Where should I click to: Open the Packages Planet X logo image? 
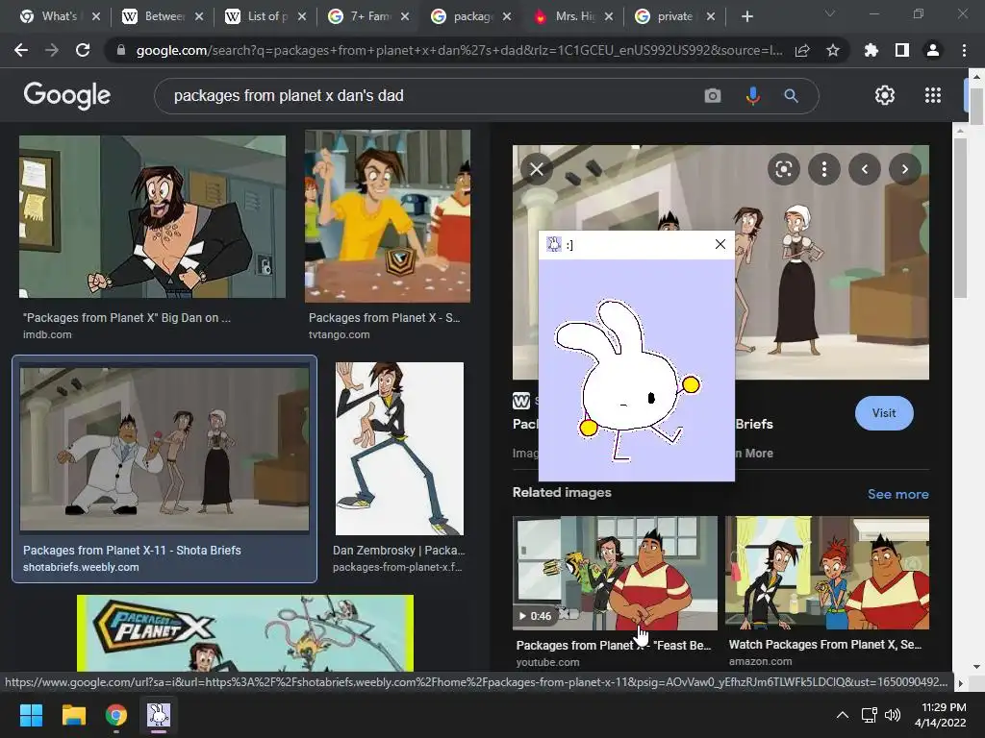coord(245,632)
